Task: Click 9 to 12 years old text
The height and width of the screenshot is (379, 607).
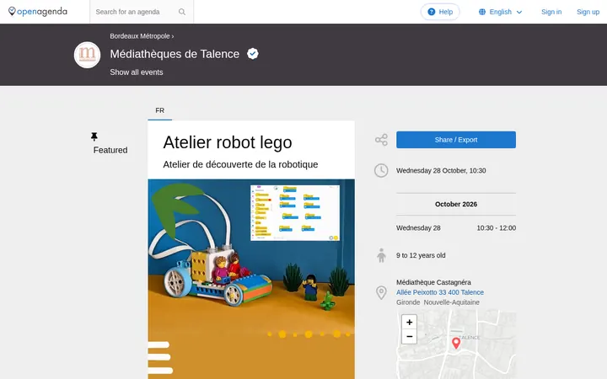Action: 421,255
